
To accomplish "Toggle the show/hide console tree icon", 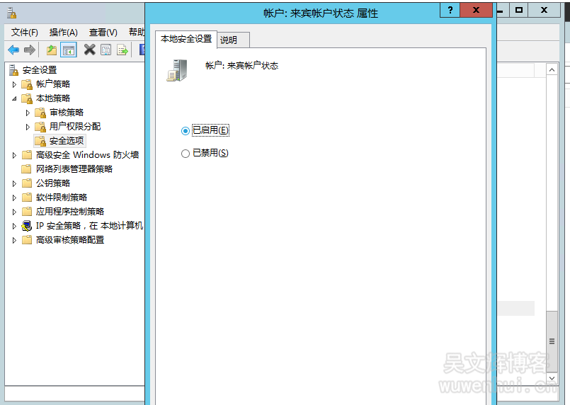I will pyautogui.click(x=69, y=50).
